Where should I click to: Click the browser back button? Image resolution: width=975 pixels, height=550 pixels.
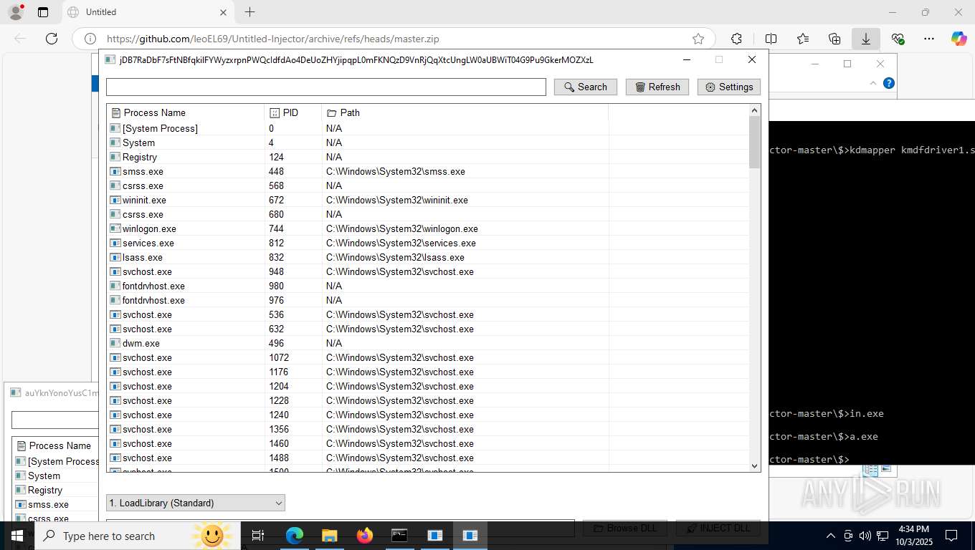point(20,39)
